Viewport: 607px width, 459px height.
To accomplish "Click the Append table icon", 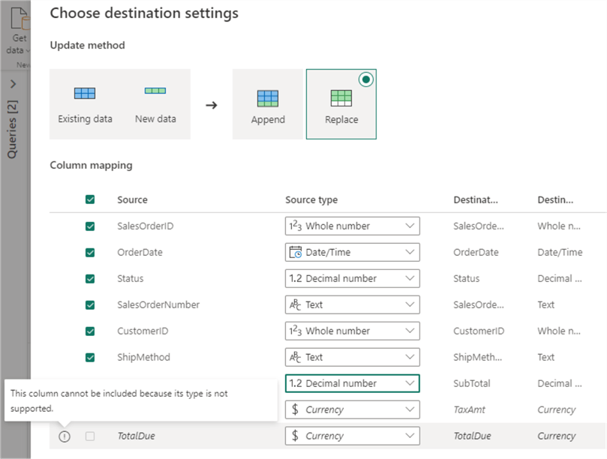I will coord(268,98).
